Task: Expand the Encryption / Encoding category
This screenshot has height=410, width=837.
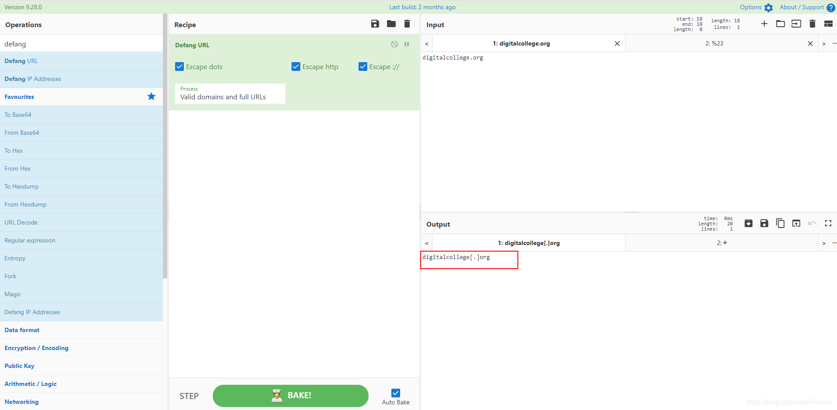Action: pyautogui.click(x=81, y=348)
